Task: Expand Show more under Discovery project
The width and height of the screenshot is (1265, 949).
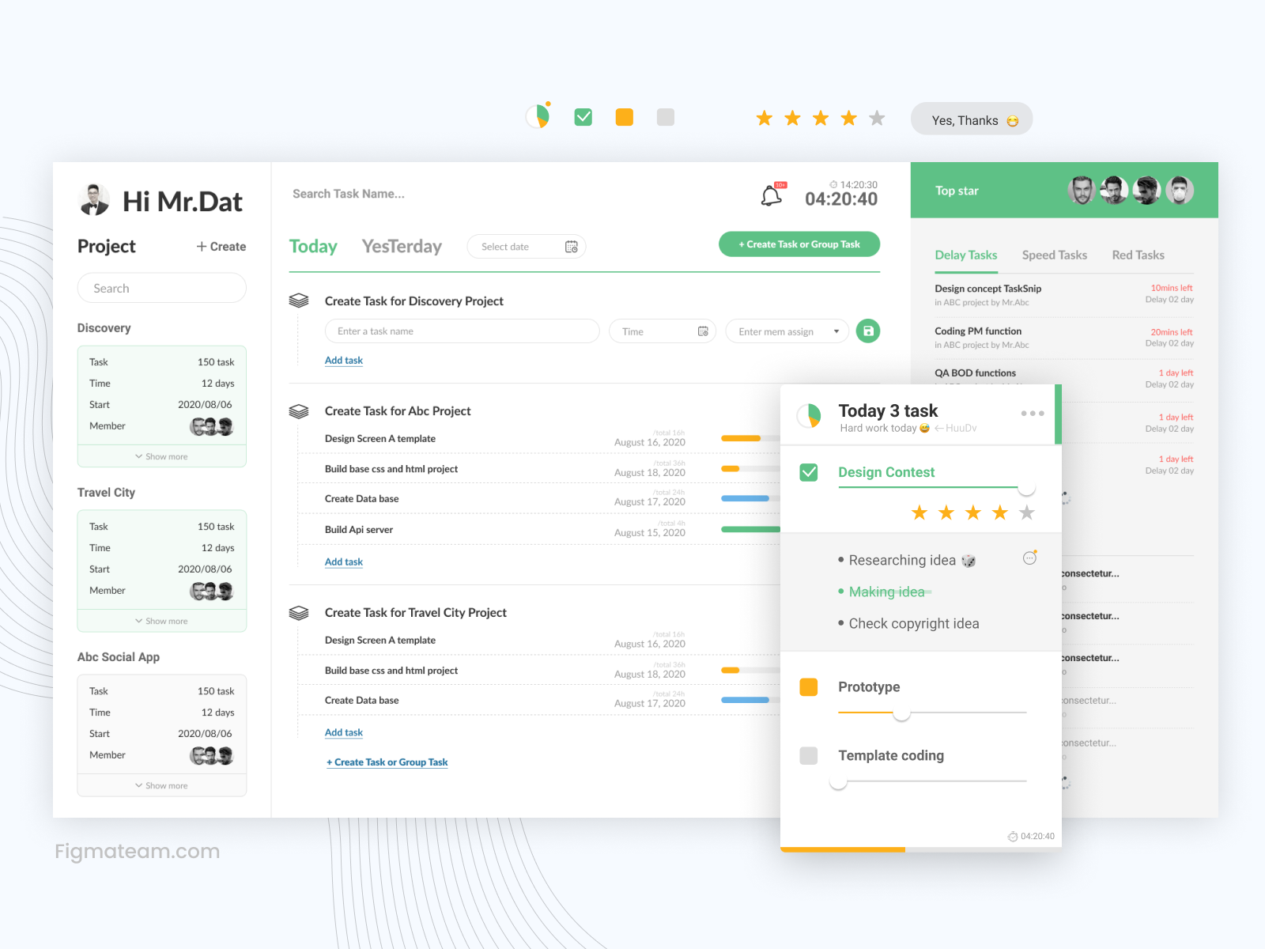Action: [161, 456]
